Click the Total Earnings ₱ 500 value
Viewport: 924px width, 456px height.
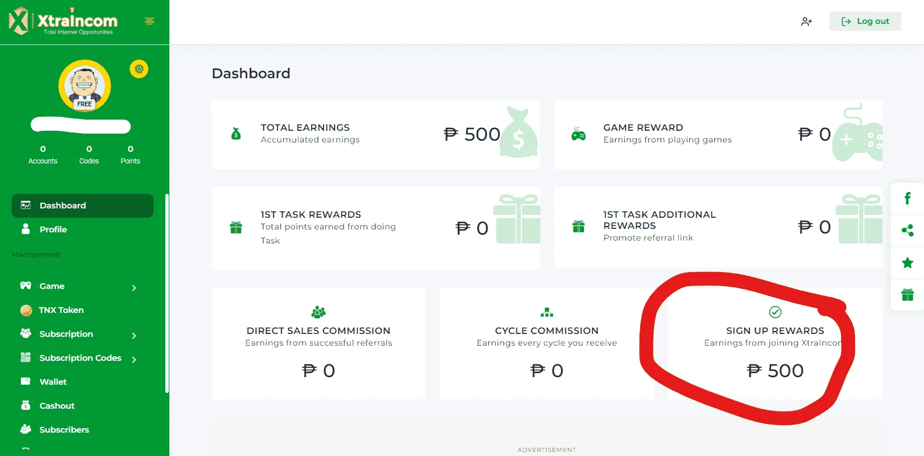click(472, 134)
